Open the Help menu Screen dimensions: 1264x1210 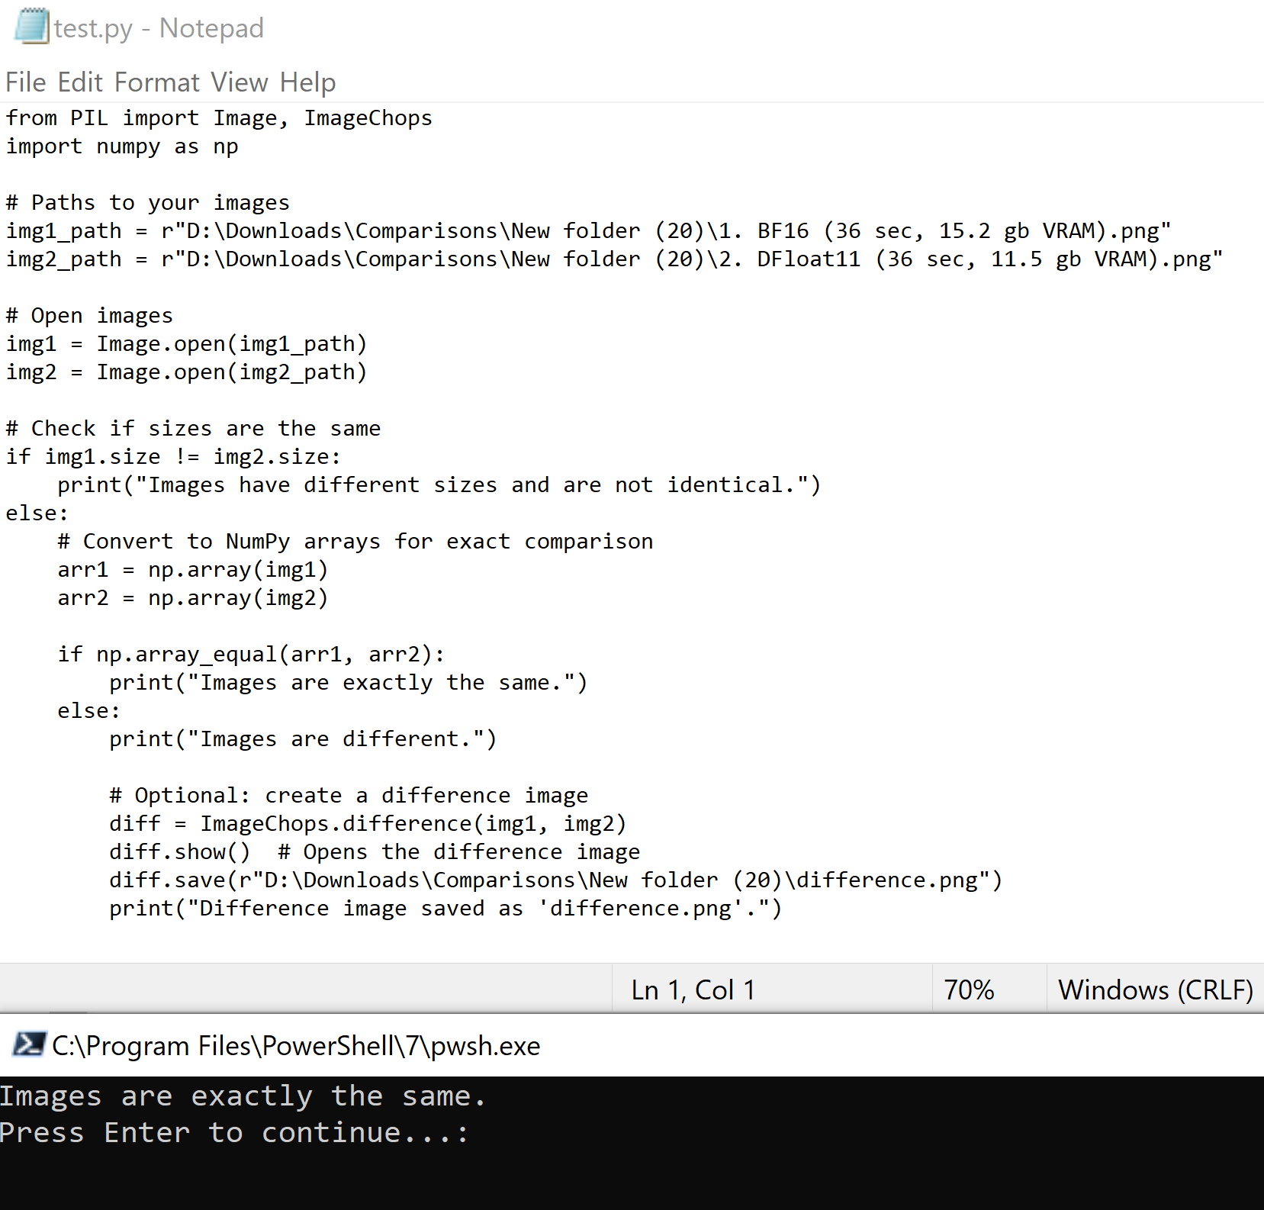(x=307, y=82)
